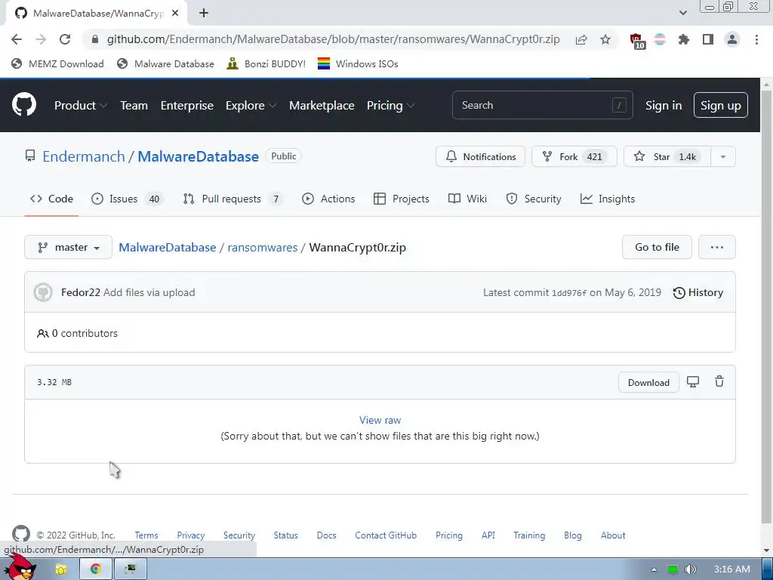This screenshot has height=580, width=773.
Task: Star the repository
Action: click(x=667, y=157)
